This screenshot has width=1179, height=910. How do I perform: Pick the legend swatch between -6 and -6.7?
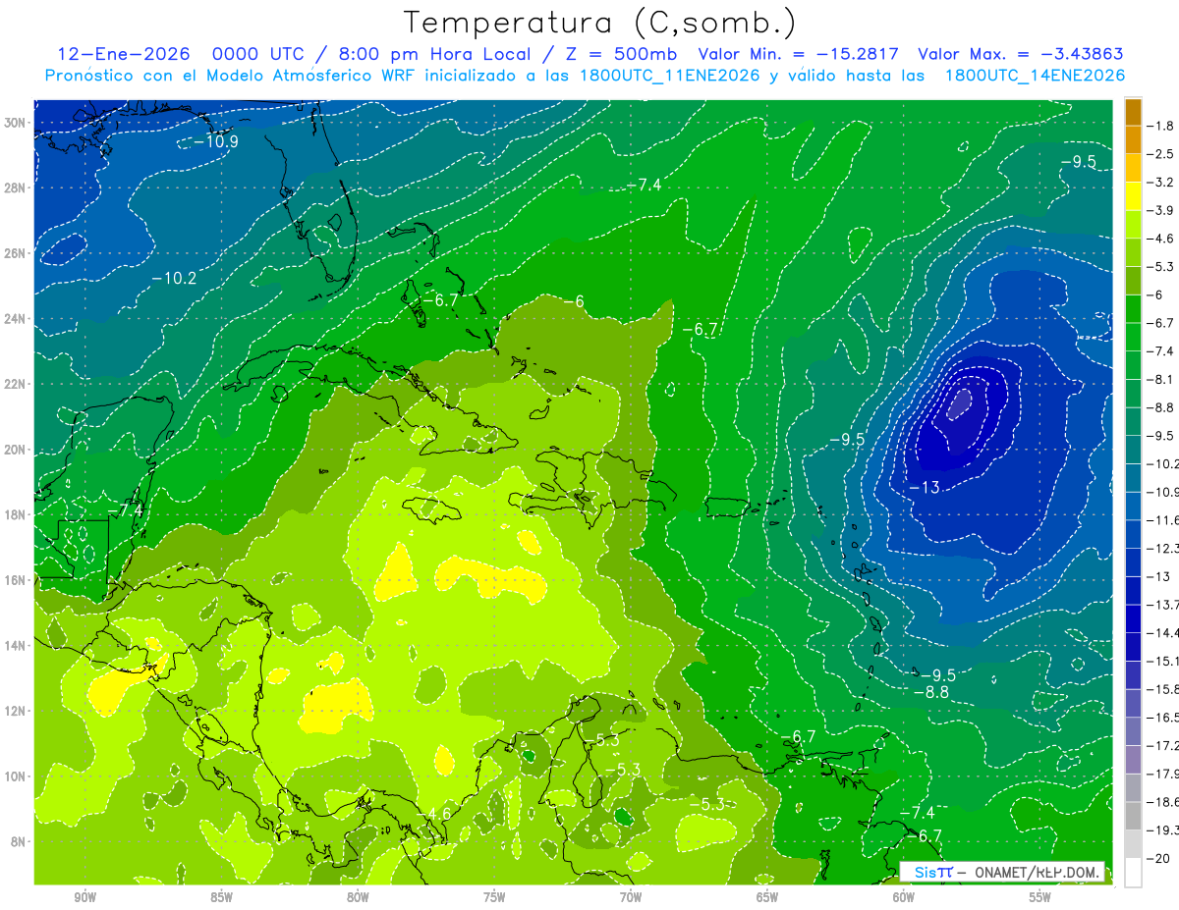(x=1133, y=309)
